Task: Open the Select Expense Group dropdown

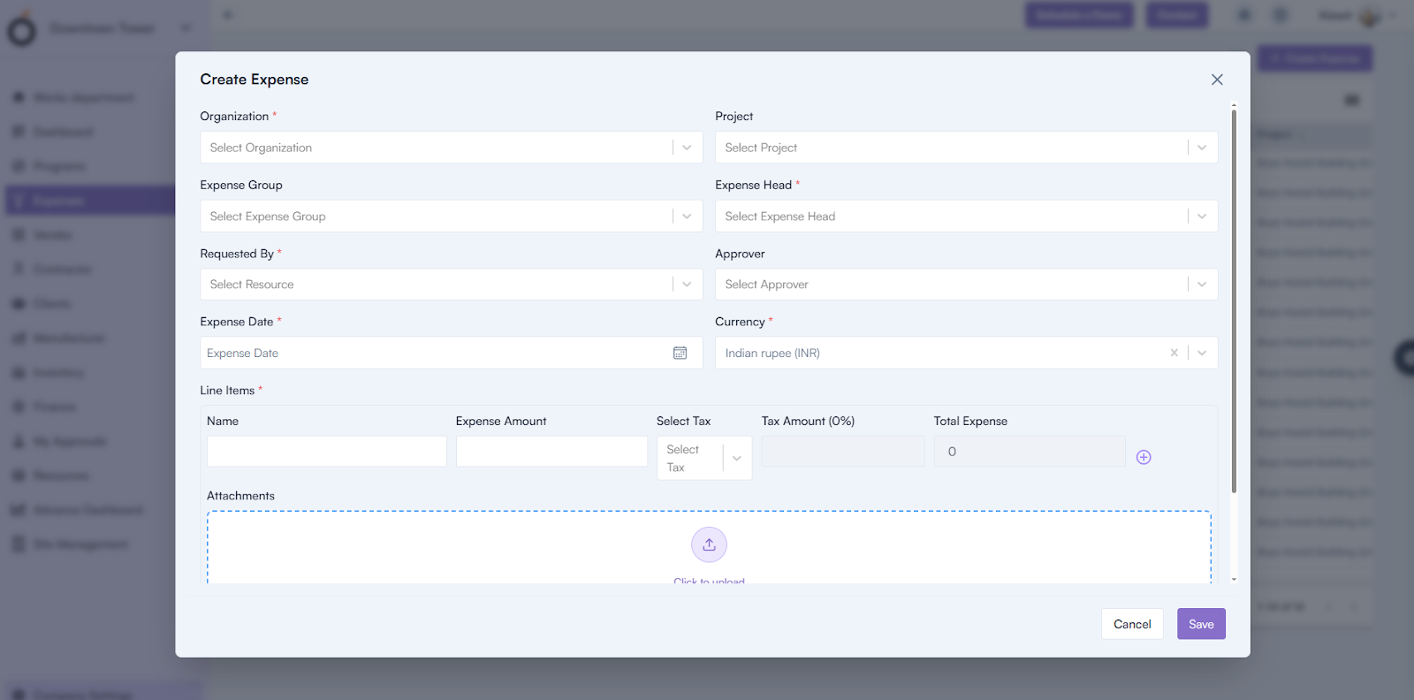Action: [687, 216]
